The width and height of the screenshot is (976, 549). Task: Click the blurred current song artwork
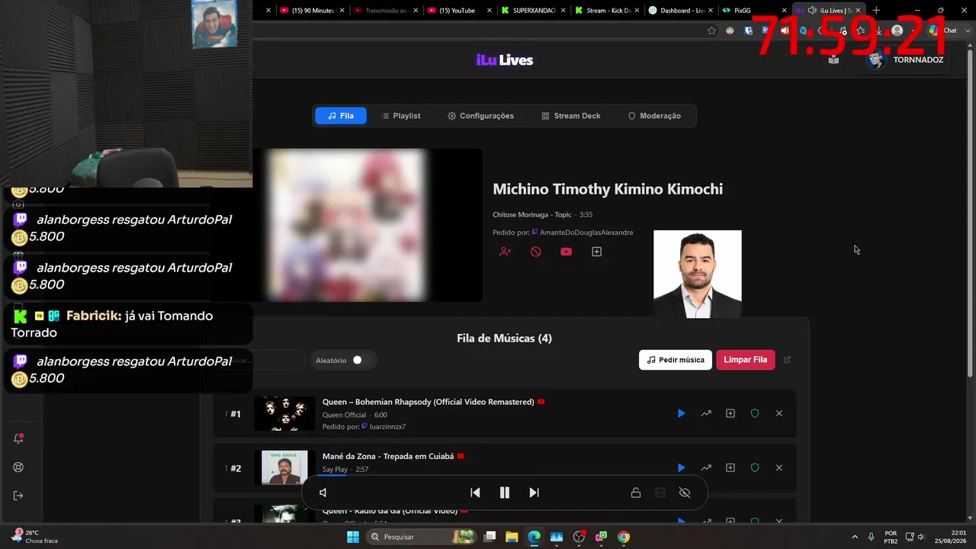tap(345, 225)
